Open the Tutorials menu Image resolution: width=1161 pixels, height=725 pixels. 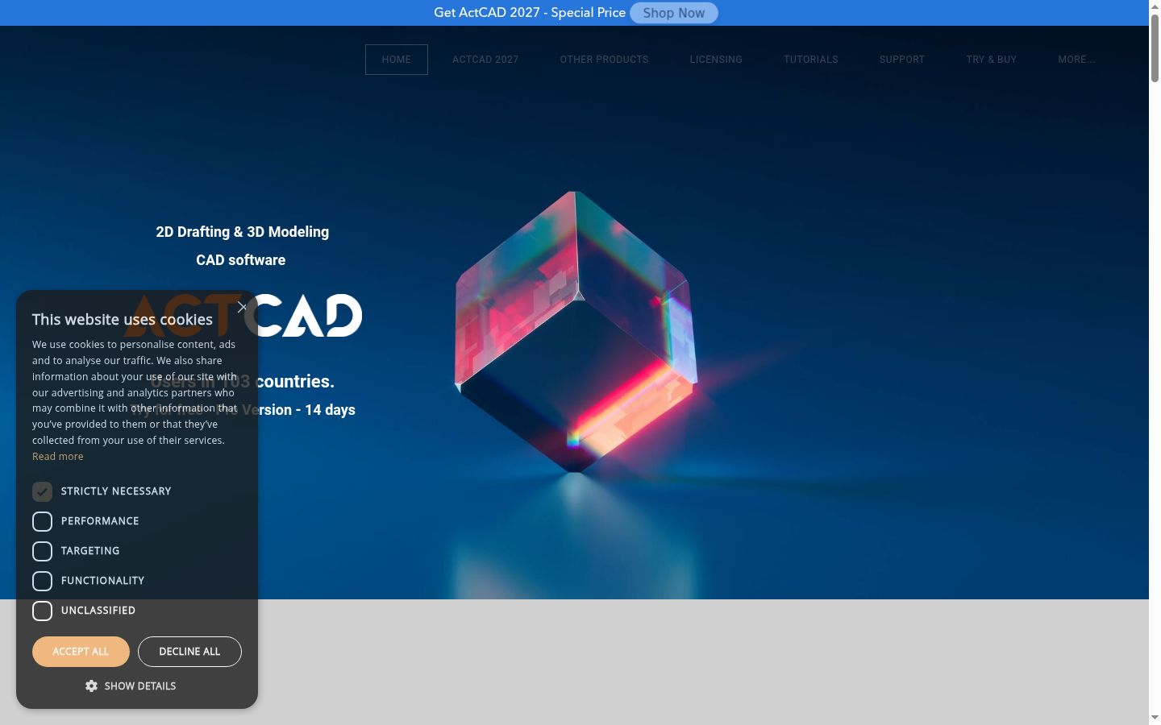point(811,60)
